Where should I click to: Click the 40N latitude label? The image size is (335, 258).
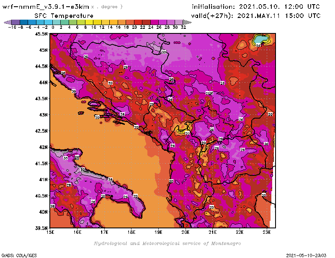43,212
